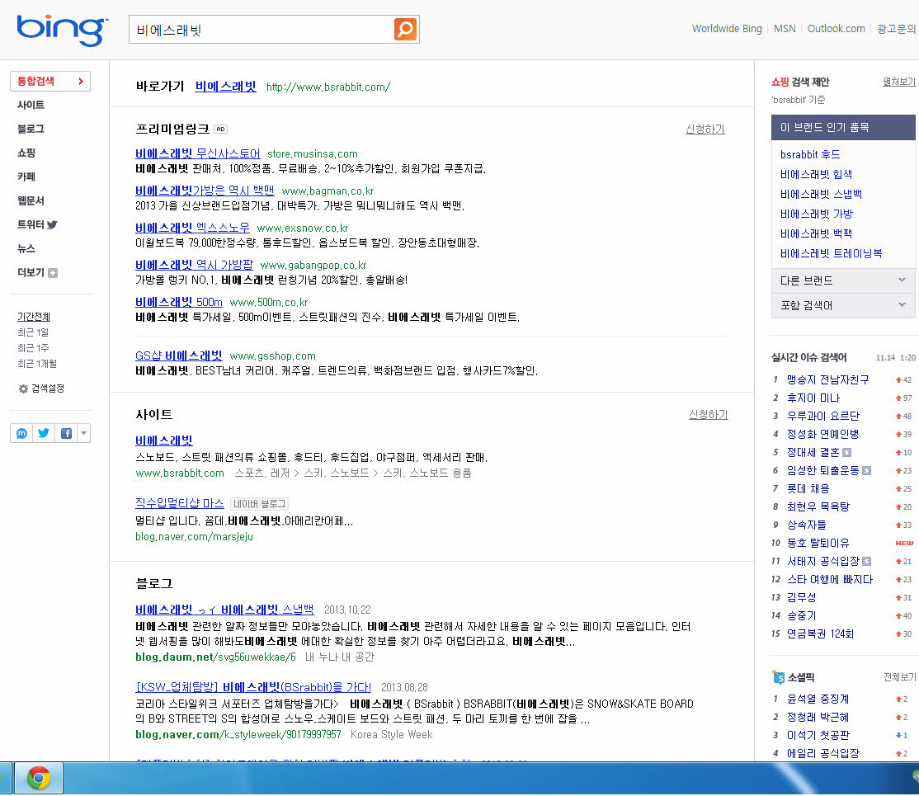Select the 사이트 menu item
The width and height of the screenshot is (919, 796).
31,105
